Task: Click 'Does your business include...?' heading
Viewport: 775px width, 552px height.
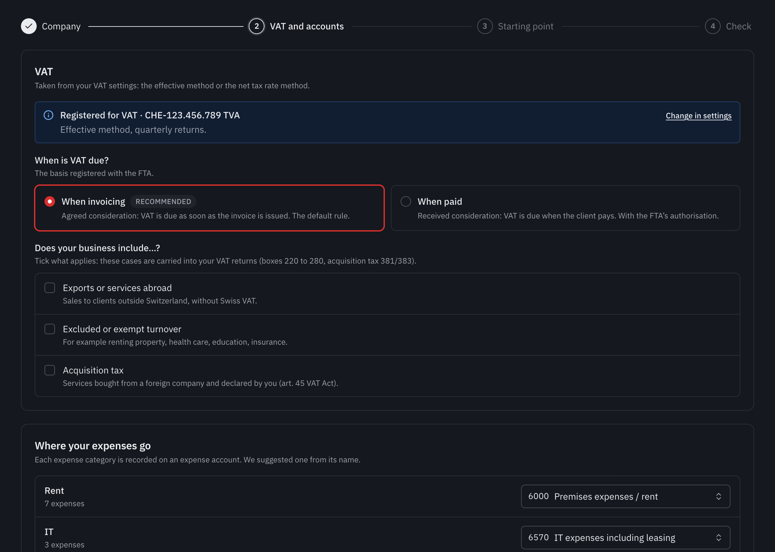Action: pos(97,248)
